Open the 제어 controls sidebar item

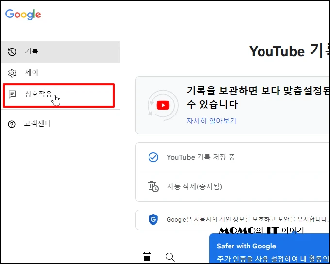(x=61, y=73)
